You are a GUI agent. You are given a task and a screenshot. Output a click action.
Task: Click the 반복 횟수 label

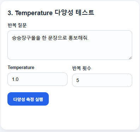point(82,68)
